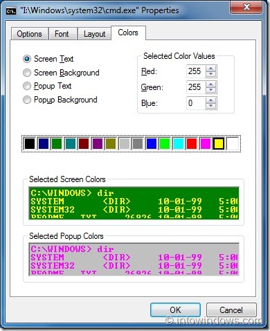The width and height of the screenshot is (270, 331).
Task: Decrease the Blue value with down arrow
Action: point(210,106)
